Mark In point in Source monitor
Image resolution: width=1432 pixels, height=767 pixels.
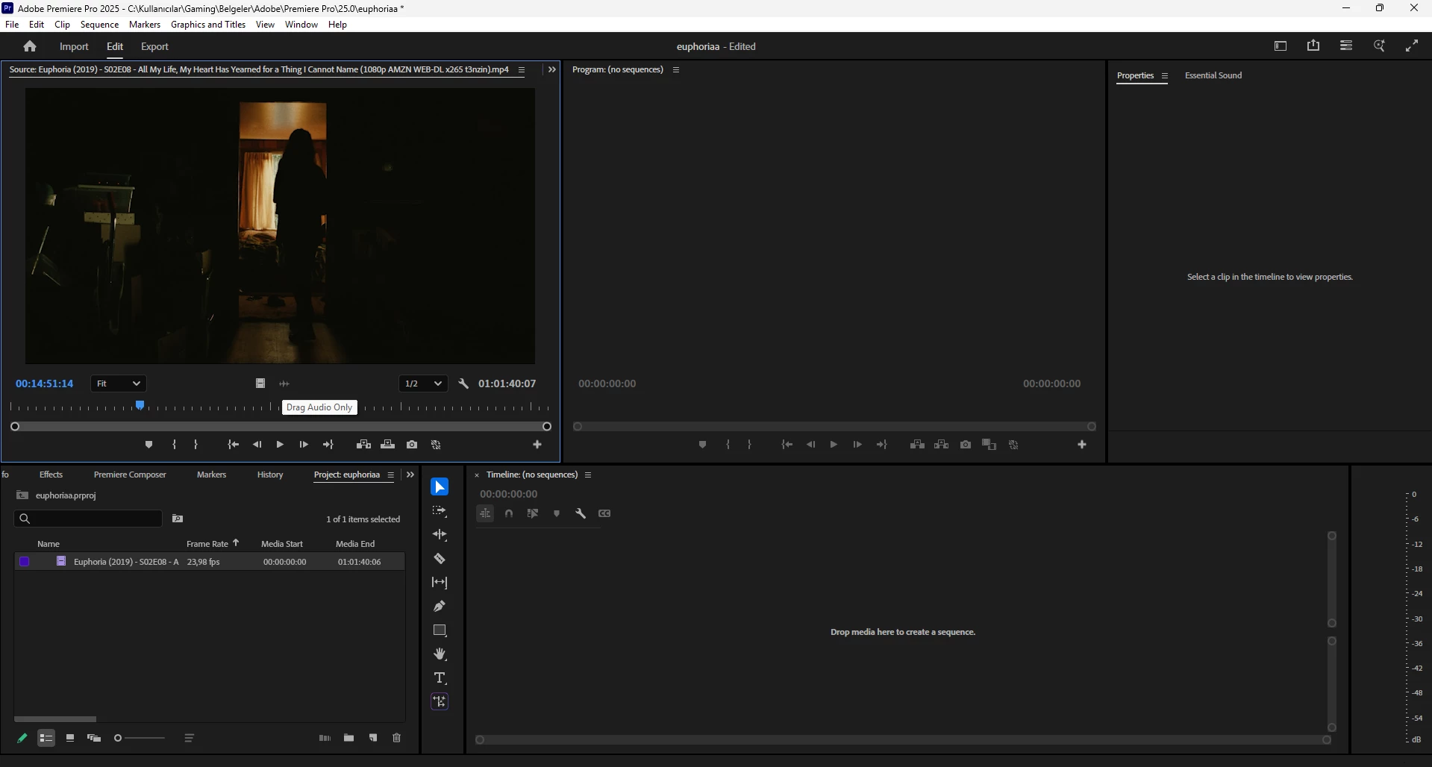[x=174, y=445]
